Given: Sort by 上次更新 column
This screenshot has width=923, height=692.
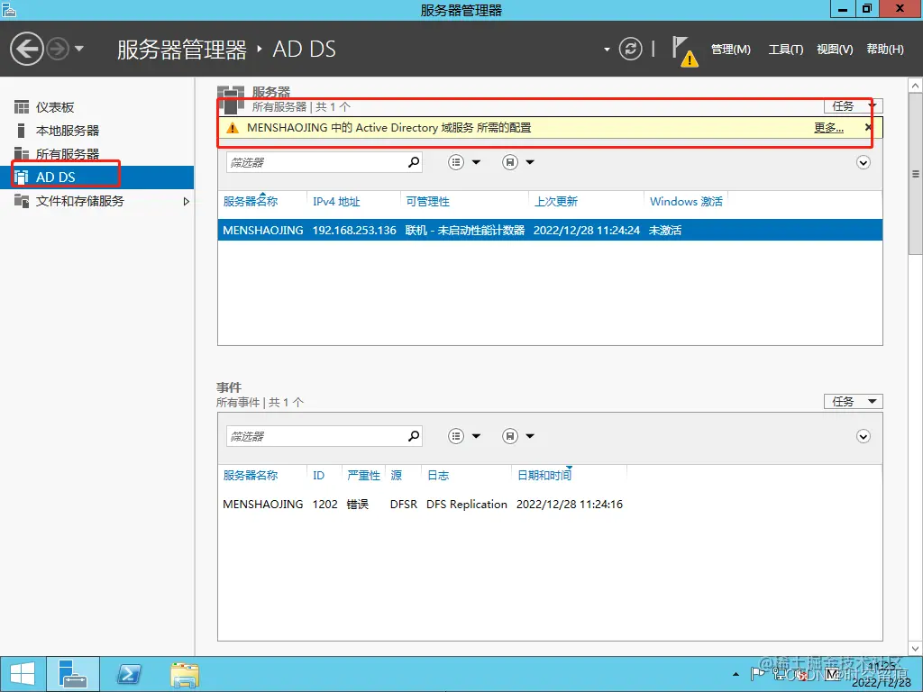Looking at the screenshot, I should pyautogui.click(x=555, y=201).
